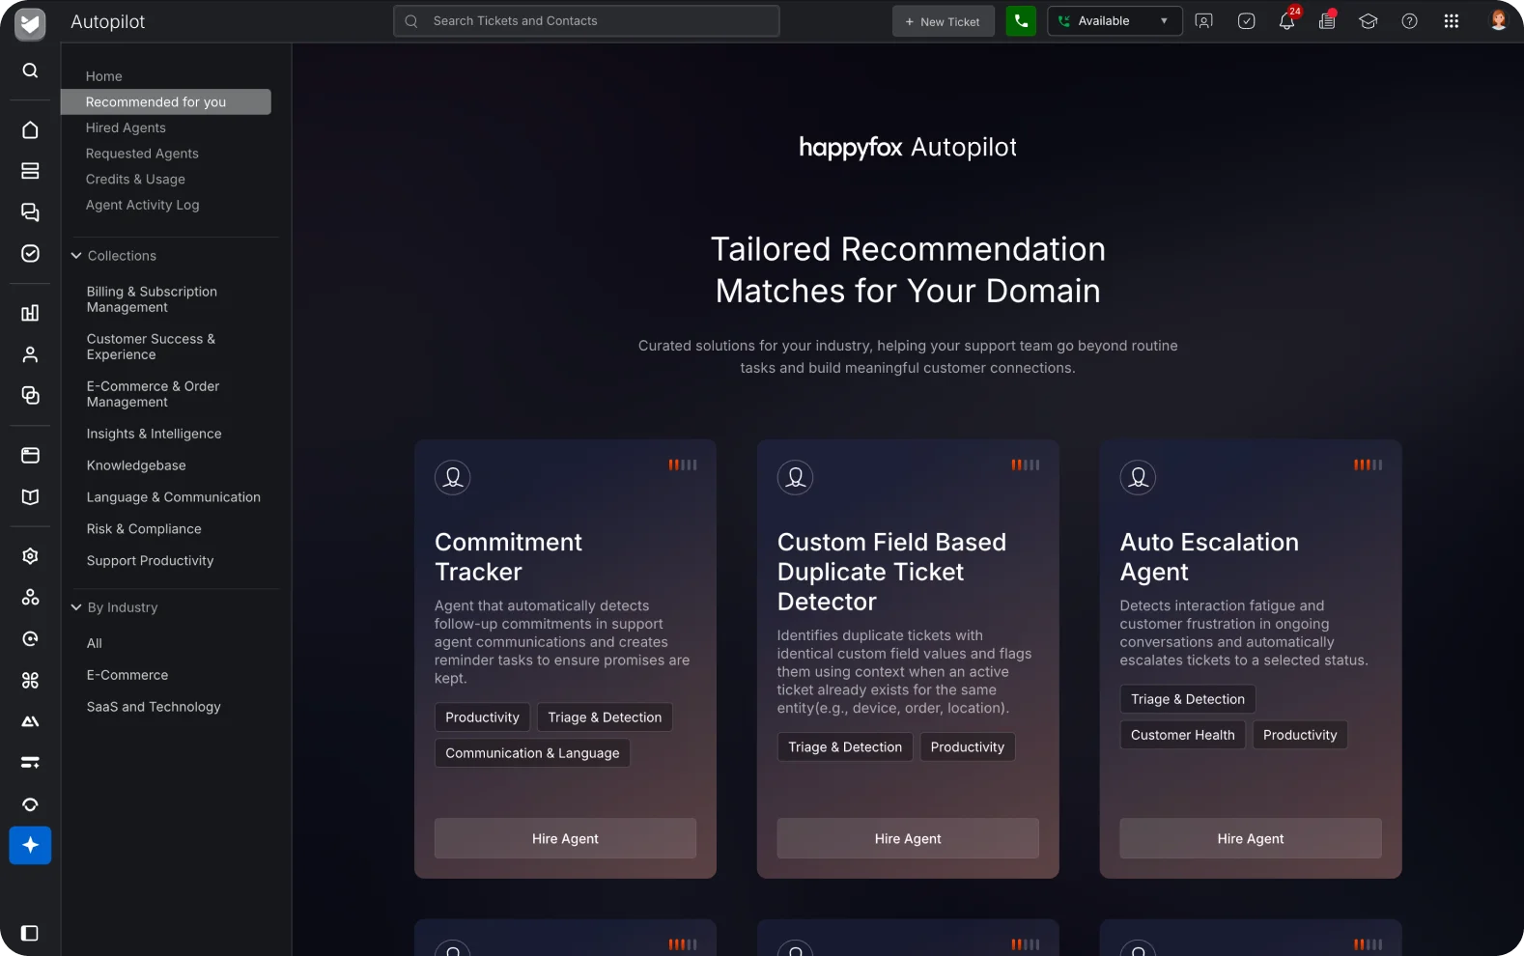This screenshot has width=1524, height=956.
Task: Open the graduation cap academy icon
Action: click(x=1369, y=21)
